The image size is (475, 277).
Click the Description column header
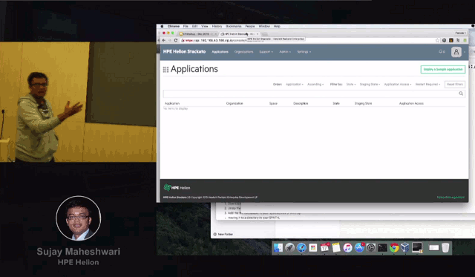pyautogui.click(x=301, y=103)
